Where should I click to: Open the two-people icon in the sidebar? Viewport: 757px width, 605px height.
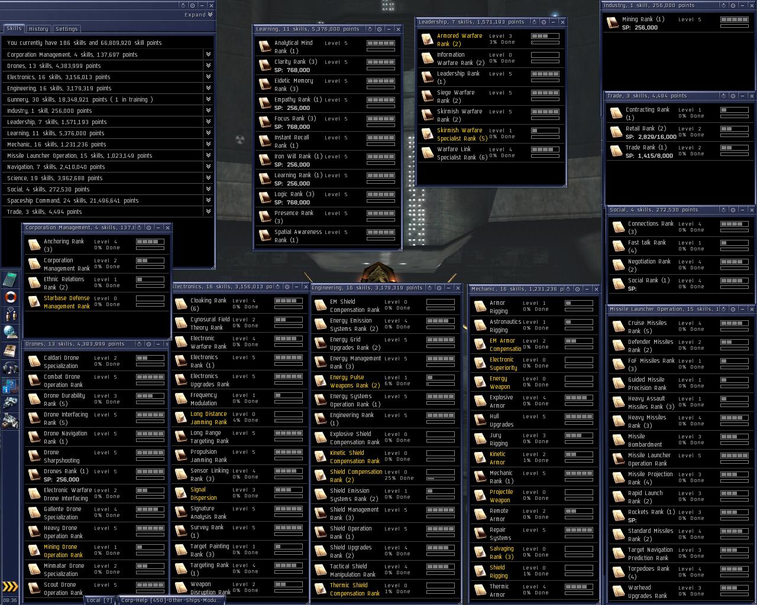(10, 314)
